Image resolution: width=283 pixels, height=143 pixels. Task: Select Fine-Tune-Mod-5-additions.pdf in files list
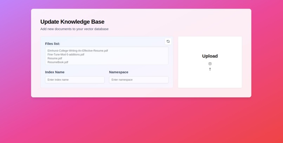66,55
